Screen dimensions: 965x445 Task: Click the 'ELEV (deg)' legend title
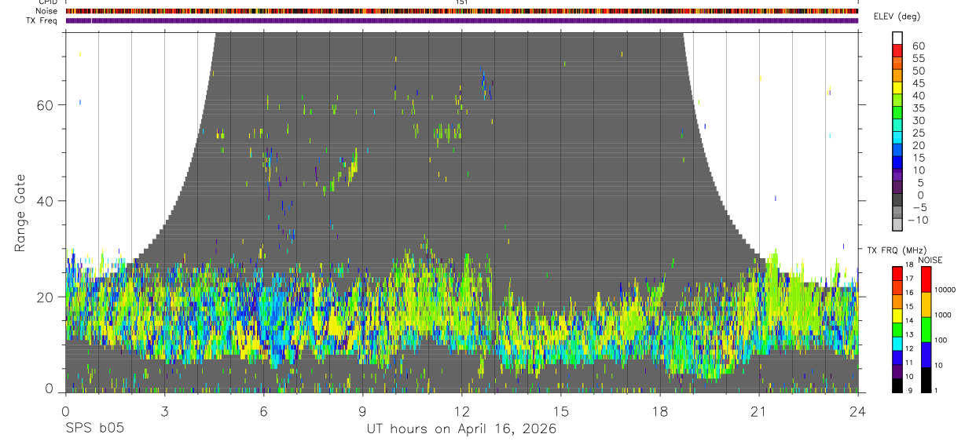pyautogui.click(x=897, y=16)
